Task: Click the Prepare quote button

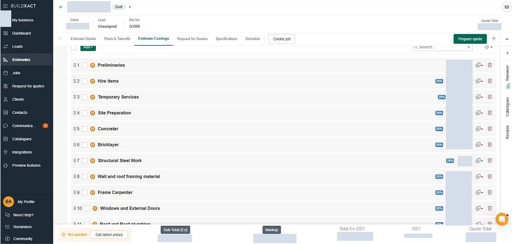Action: pyautogui.click(x=470, y=39)
